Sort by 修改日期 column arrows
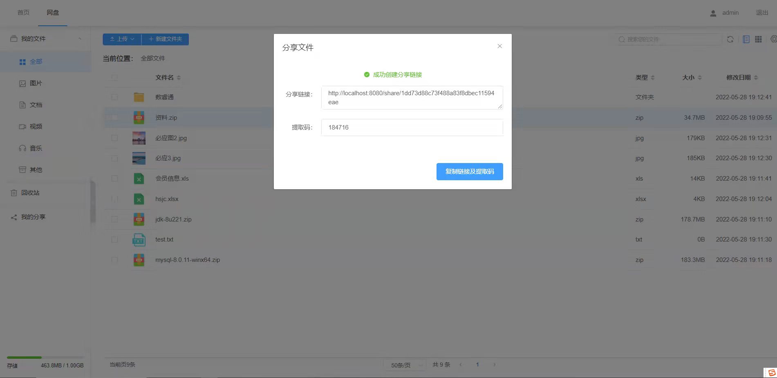The width and height of the screenshot is (777, 378). 756,78
